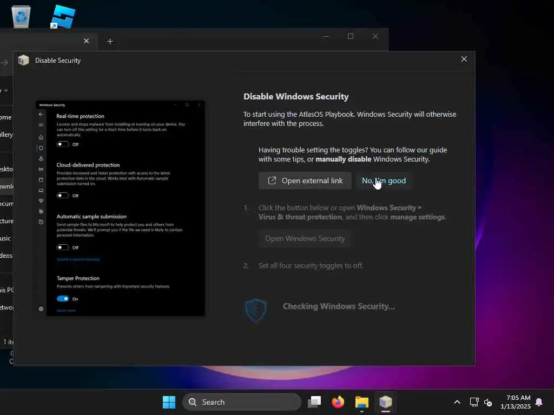Select Documents in File Explorer sidebar
The width and height of the screenshot is (554, 415).
point(6,204)
